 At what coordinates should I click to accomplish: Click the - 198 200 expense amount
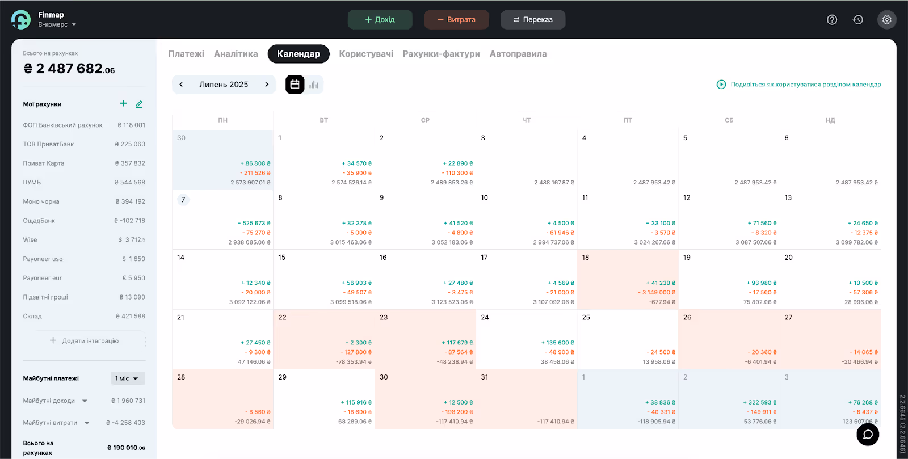(x=457, y=412)
